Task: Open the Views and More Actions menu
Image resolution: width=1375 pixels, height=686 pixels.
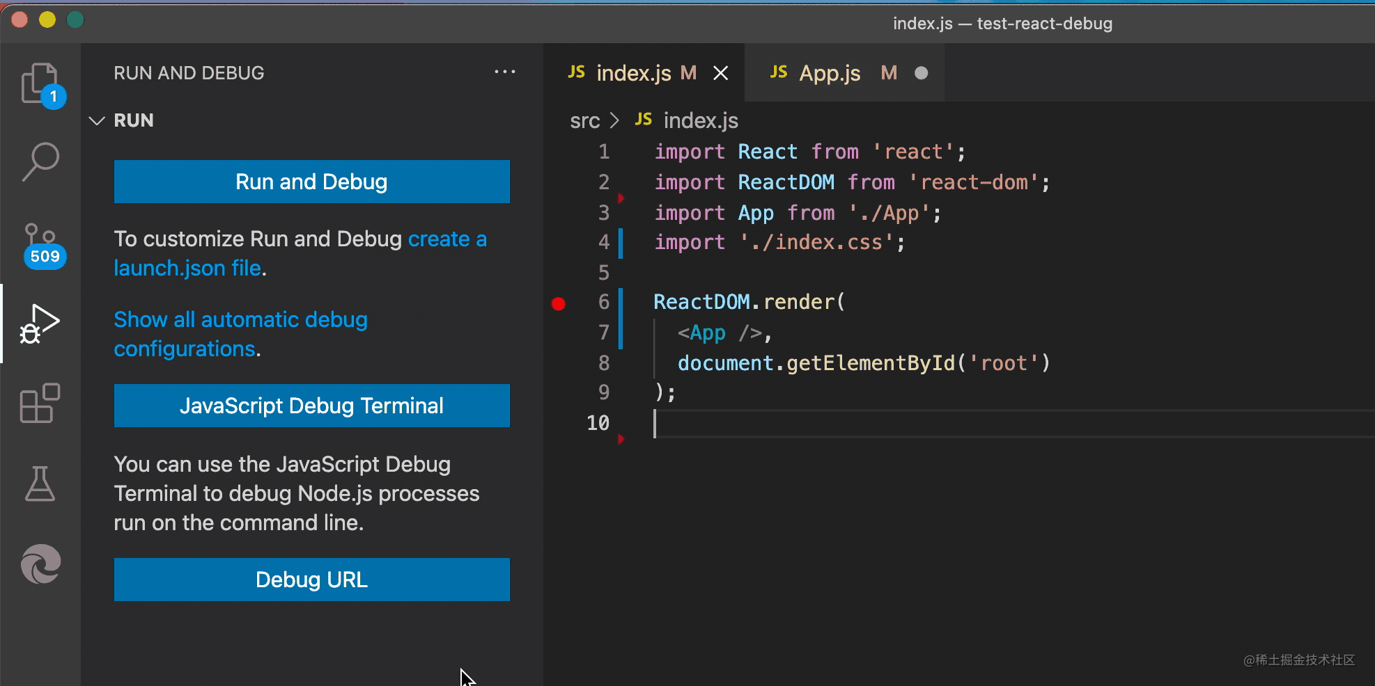Action: [x=504, y=72]
